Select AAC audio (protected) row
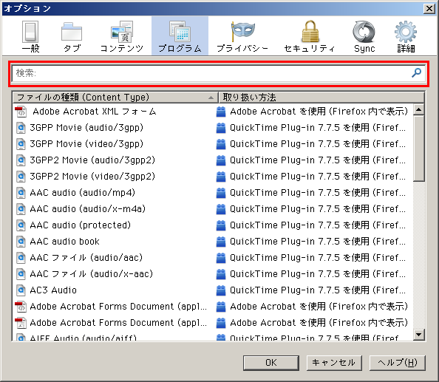 [x=213, y=225]
